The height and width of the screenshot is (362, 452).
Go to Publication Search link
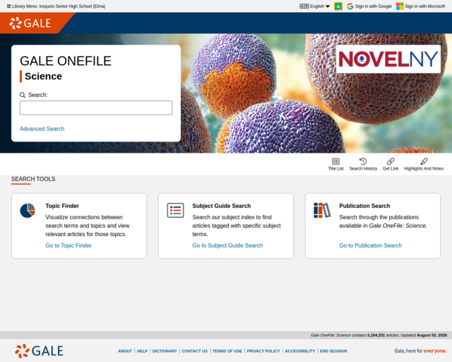click(370, 245)
